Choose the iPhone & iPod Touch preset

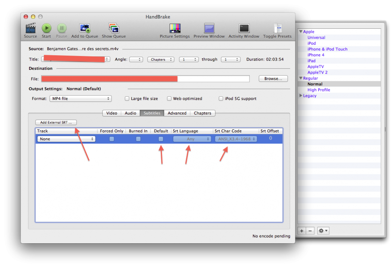[327, 49]
